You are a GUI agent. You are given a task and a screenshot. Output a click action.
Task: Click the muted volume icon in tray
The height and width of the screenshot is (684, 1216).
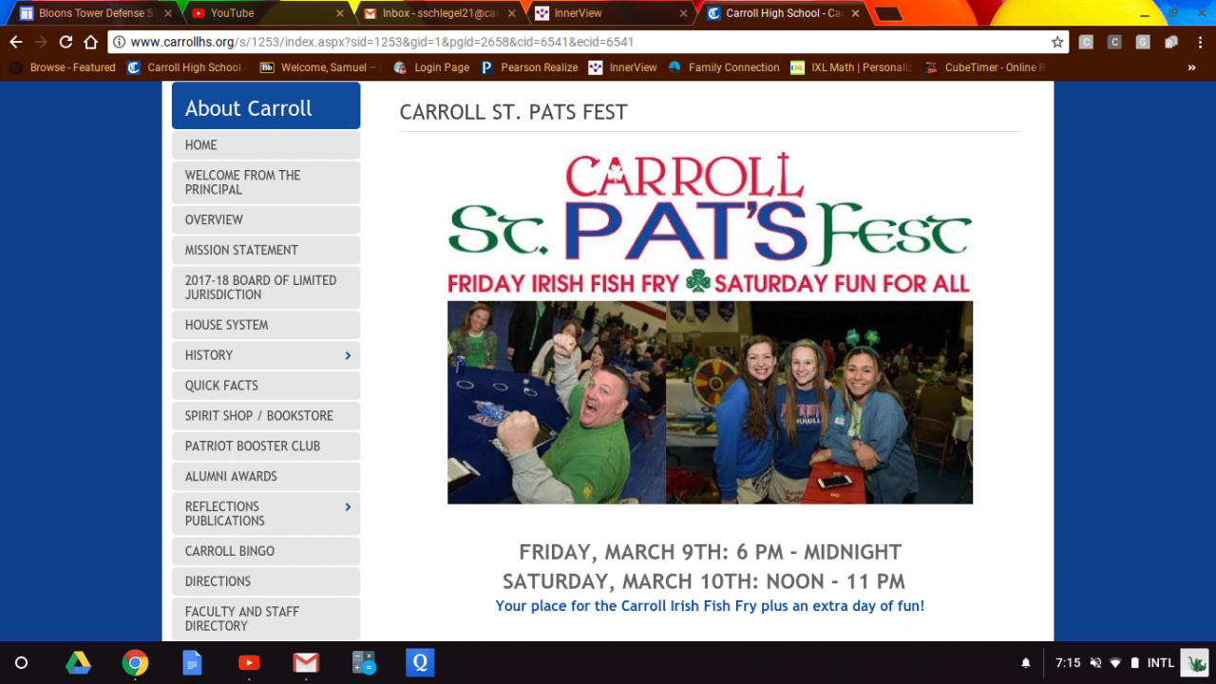1095,663
